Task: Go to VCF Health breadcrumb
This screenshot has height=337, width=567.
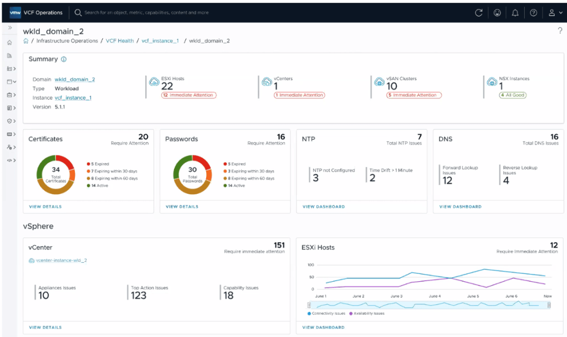Action: (120, 41)
